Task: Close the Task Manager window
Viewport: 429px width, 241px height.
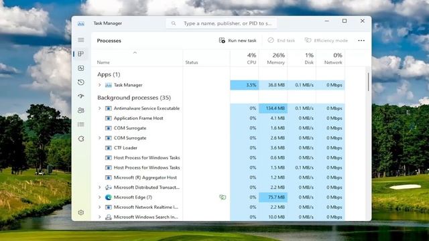Action: pyautogui.click(x=363, y=21)
